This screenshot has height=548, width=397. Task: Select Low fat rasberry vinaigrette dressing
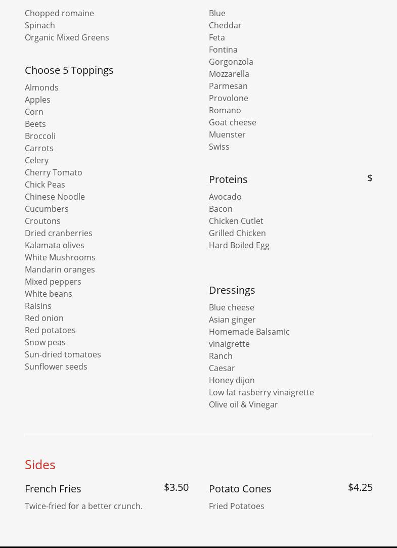coord(261,392)
